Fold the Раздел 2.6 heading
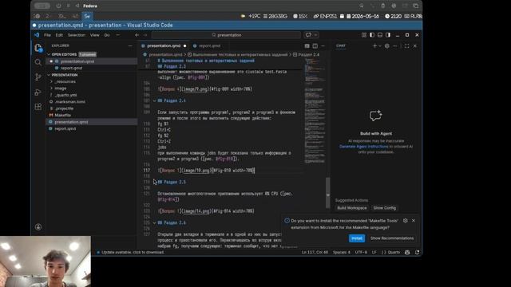Image resolution: width=511 pixels, height=287 pixels. (154, 223)
